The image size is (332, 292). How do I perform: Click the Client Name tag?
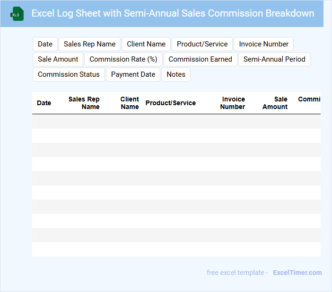coord(146,44)
